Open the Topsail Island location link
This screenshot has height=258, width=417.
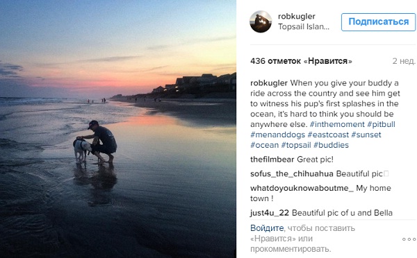tap(304, 27)
